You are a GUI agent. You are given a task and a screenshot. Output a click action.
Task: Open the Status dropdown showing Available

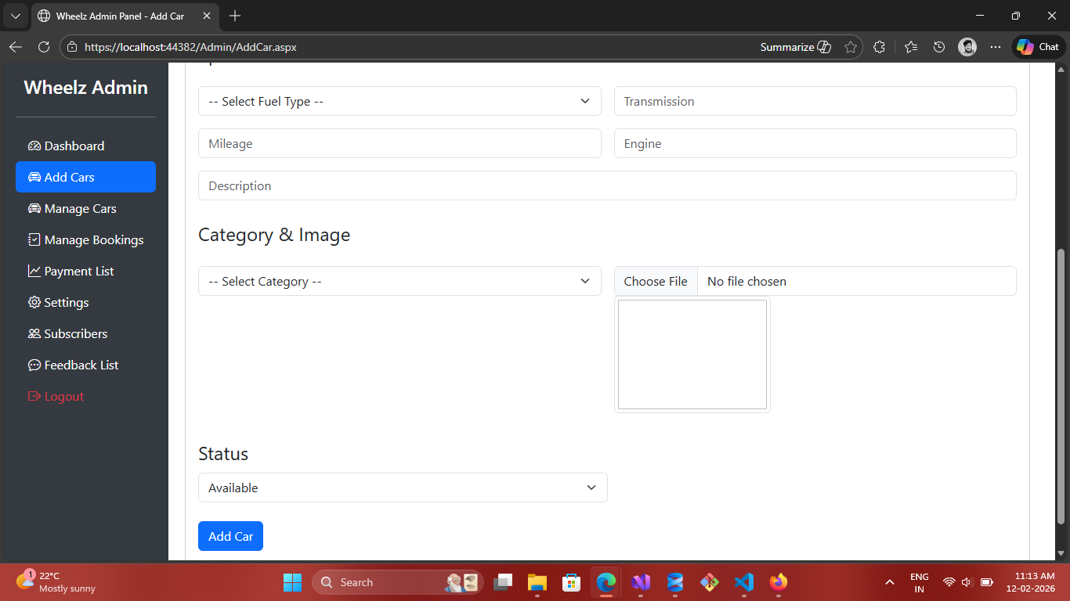pyautogui.click(x=403, y=488)
